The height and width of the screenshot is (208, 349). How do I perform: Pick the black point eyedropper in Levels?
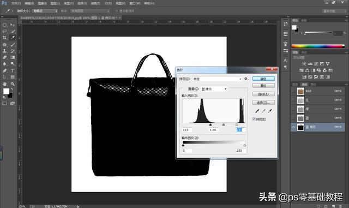(x=257, y=111)
